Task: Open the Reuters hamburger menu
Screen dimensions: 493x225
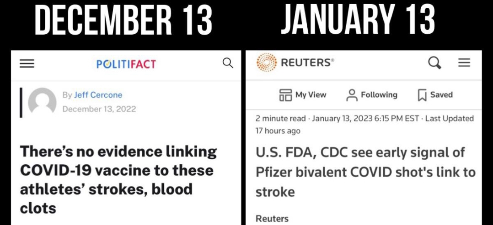Action: tap(464, 63)
